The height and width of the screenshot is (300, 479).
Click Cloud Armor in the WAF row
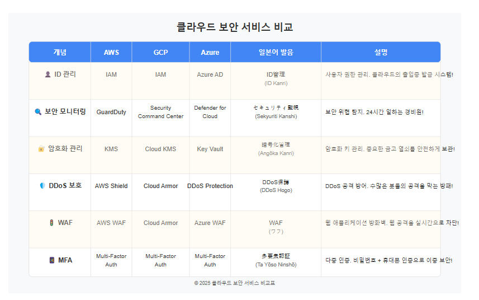click(x=160, y=223)
